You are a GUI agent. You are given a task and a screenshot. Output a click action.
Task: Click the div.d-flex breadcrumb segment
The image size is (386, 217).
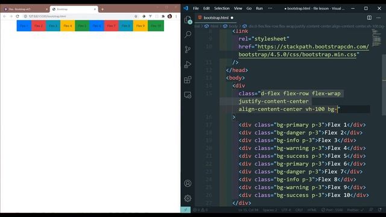pyautogui.click(x=314, y=26)
